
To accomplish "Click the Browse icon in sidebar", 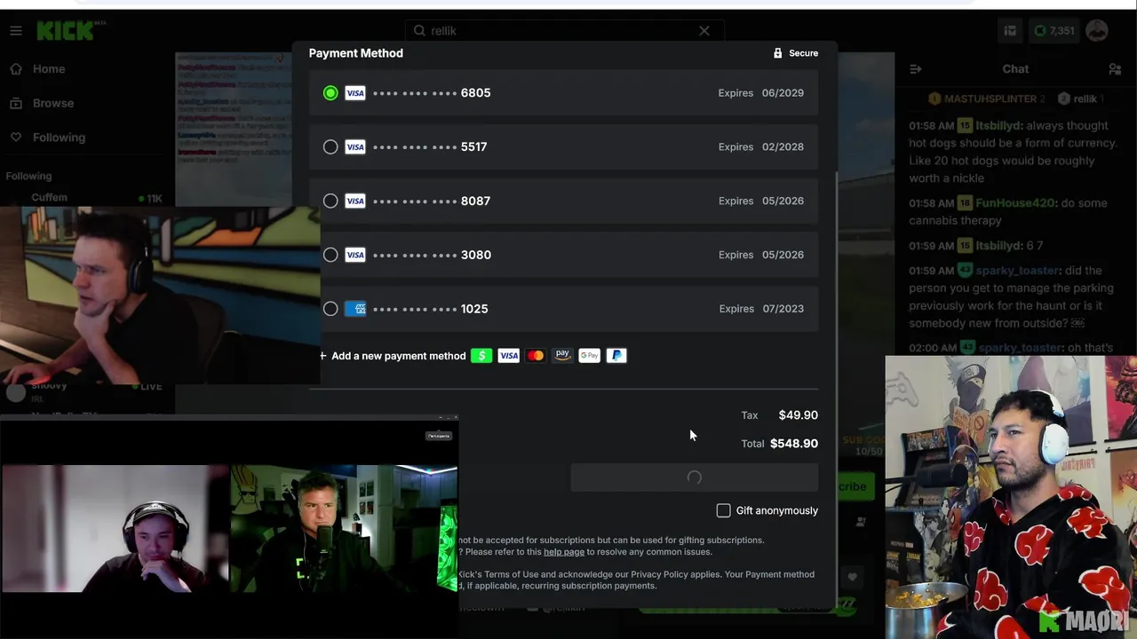I will click(16, 103).
